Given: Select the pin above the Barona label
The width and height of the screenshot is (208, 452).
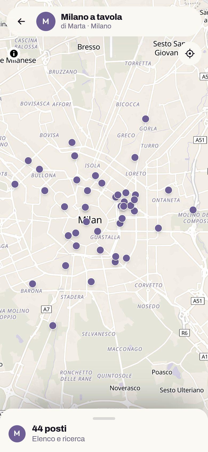Looking at the screenshot, I should point(33,284).
